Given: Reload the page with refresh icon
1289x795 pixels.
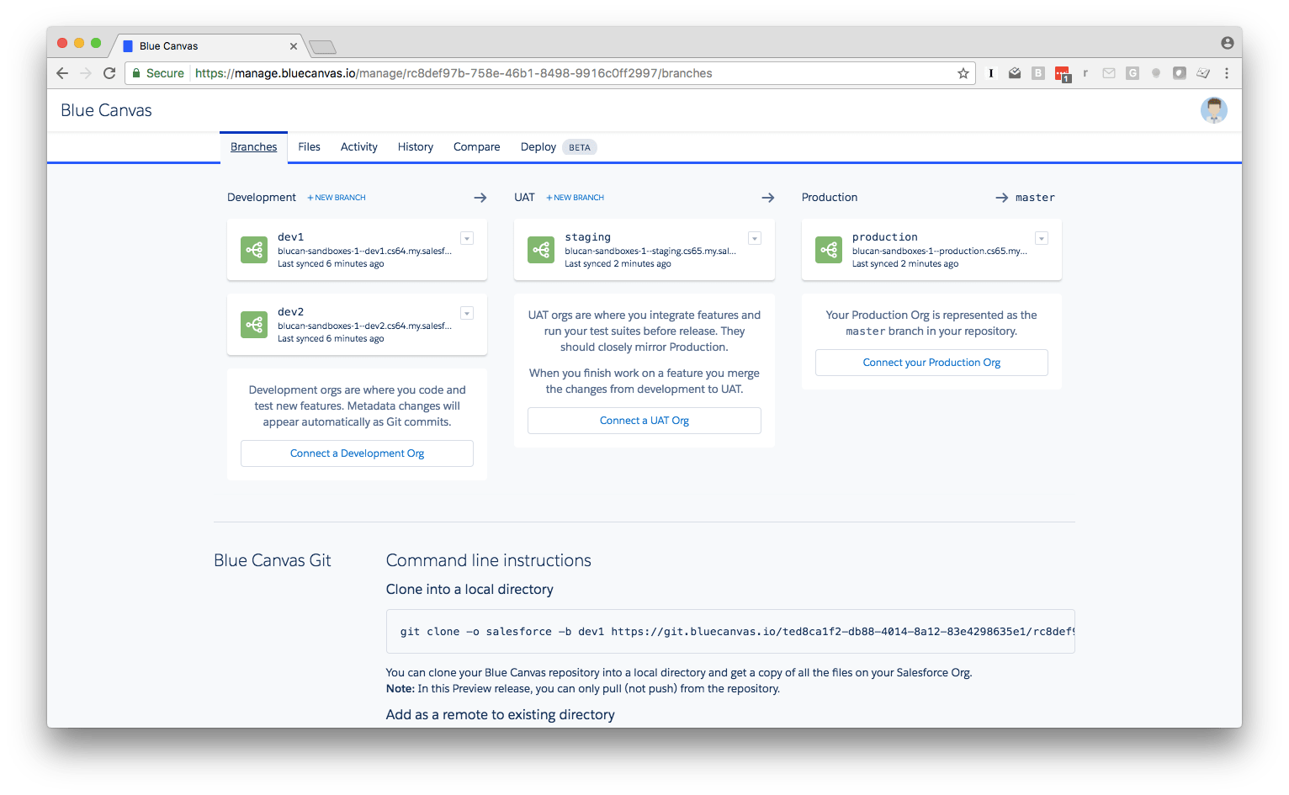Looking at the screenshot, I should click(x=109, y=73).
